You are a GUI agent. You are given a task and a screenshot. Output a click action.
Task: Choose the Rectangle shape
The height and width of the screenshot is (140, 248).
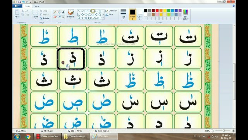(x=90, y=11)
